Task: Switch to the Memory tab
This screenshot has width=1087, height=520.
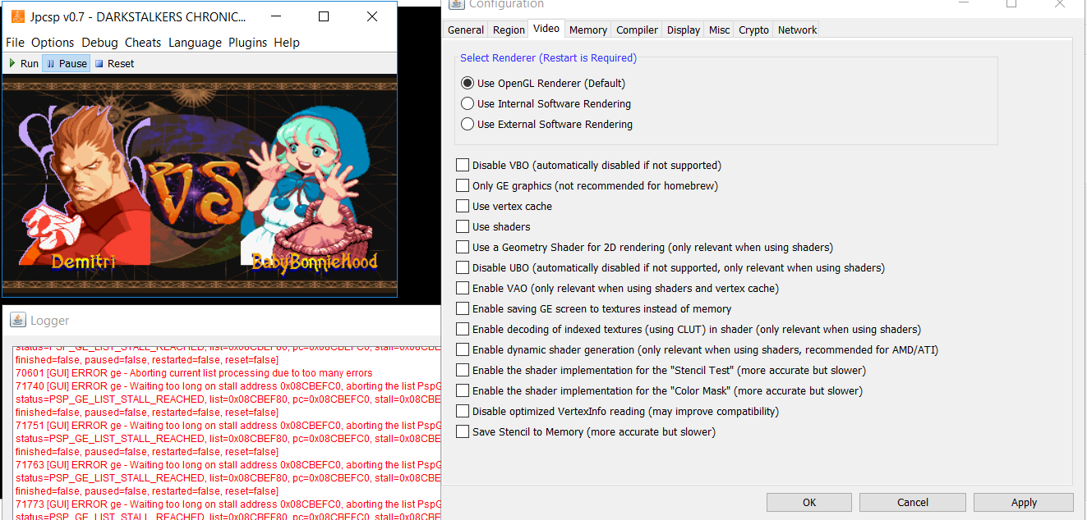Action: coord(588,30)
